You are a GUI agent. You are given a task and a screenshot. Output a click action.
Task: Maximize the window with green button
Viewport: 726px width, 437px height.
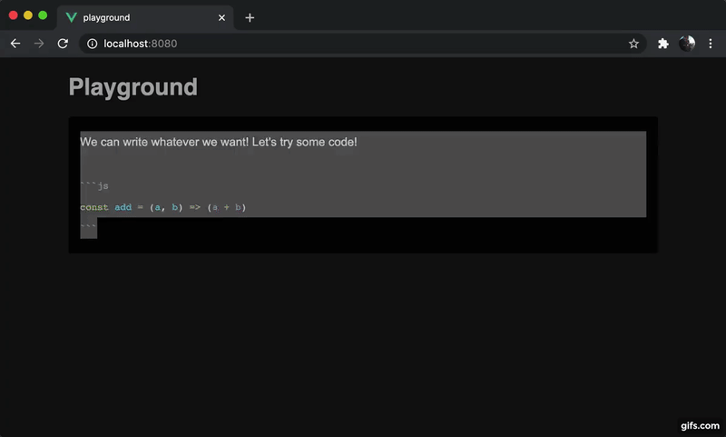pyautogui.click(x=43, y=15)
